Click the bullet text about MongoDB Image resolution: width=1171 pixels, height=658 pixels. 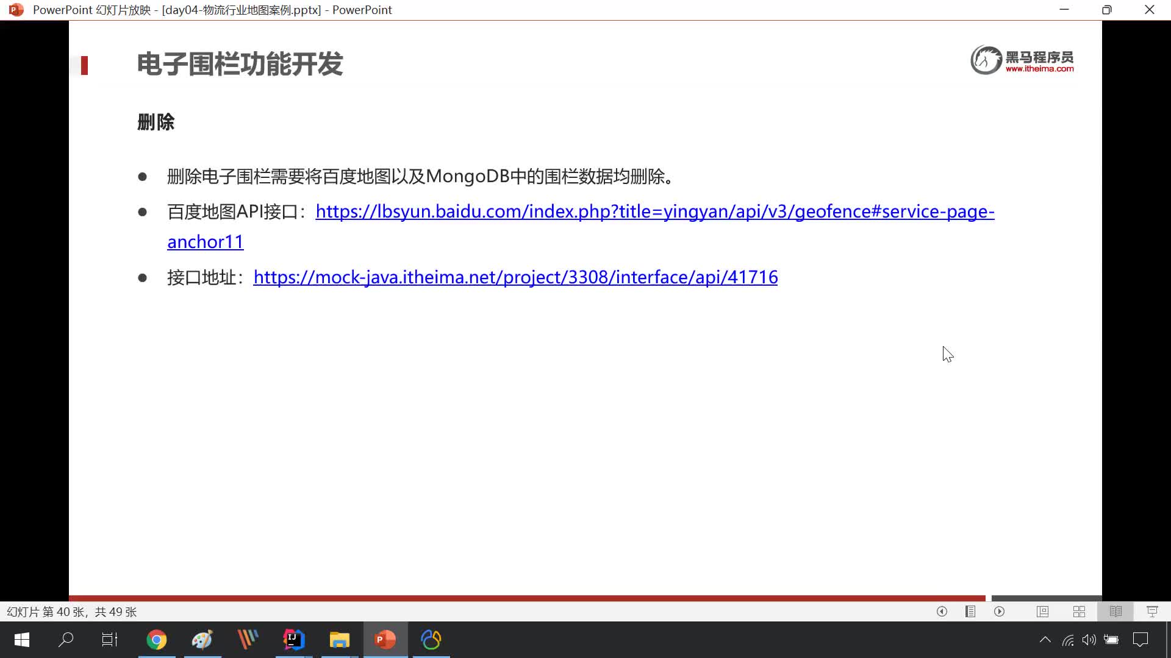coord(420,177)
